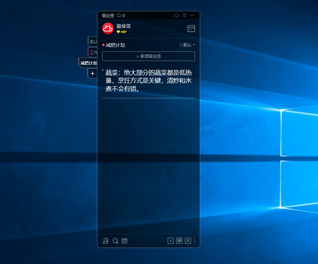Open the 默认 sort order dropdown
Viewport: 318px width, 264px height.
(x=187, y=45)
